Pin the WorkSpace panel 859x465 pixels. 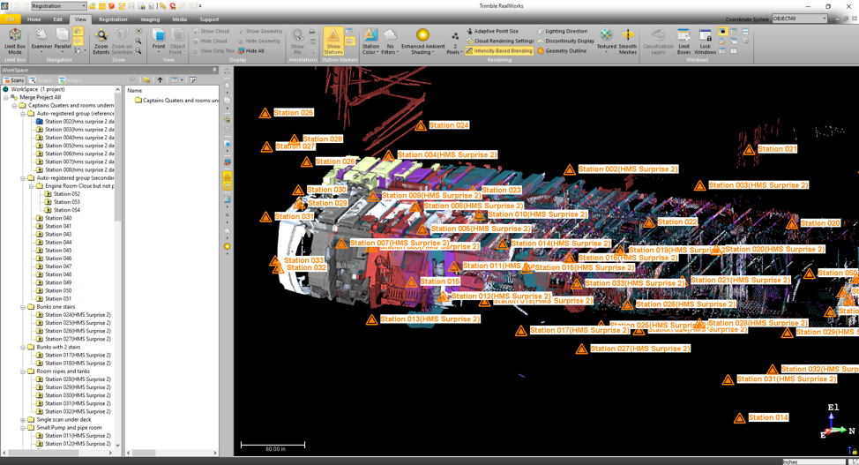click(x=215, y=70)
